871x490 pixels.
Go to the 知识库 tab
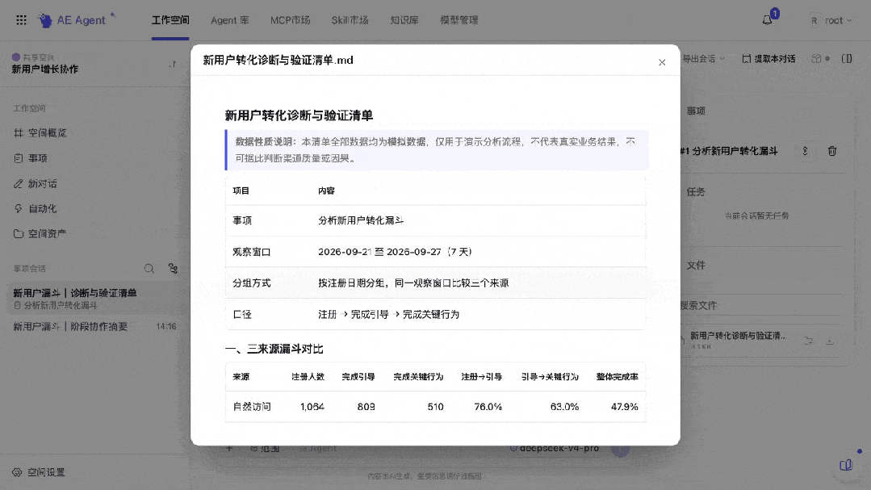[404, 20]
